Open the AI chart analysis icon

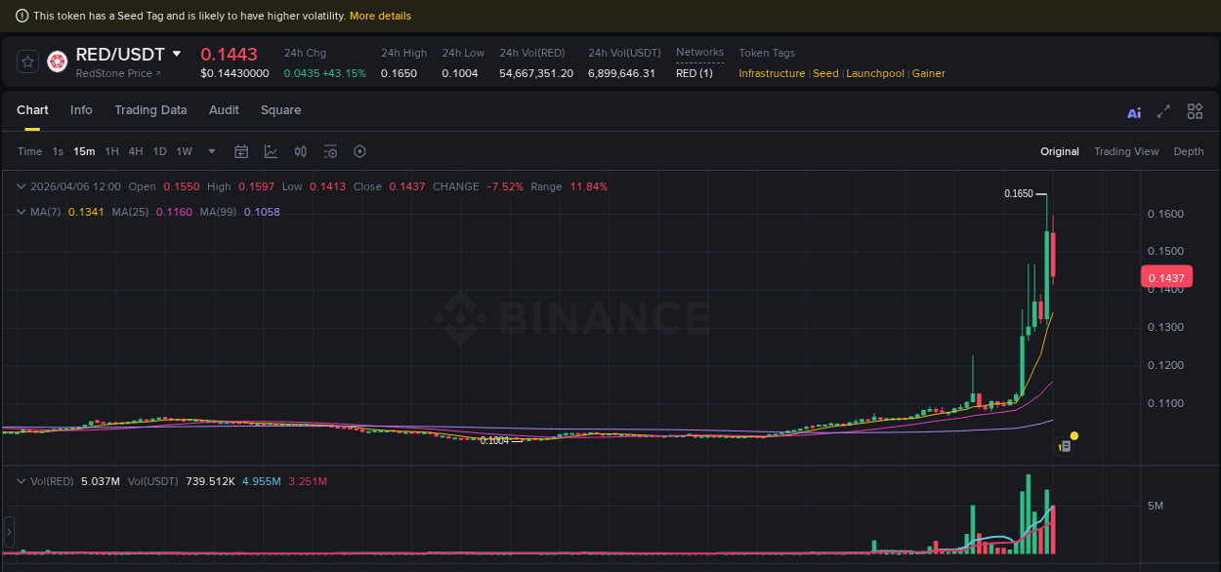coord(1134,112)
